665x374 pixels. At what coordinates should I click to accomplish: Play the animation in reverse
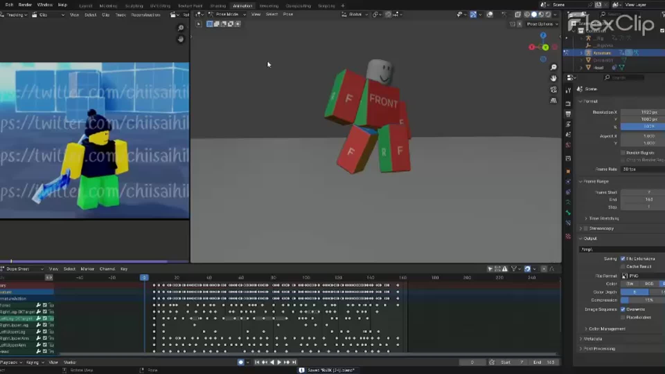click(272, 362)
